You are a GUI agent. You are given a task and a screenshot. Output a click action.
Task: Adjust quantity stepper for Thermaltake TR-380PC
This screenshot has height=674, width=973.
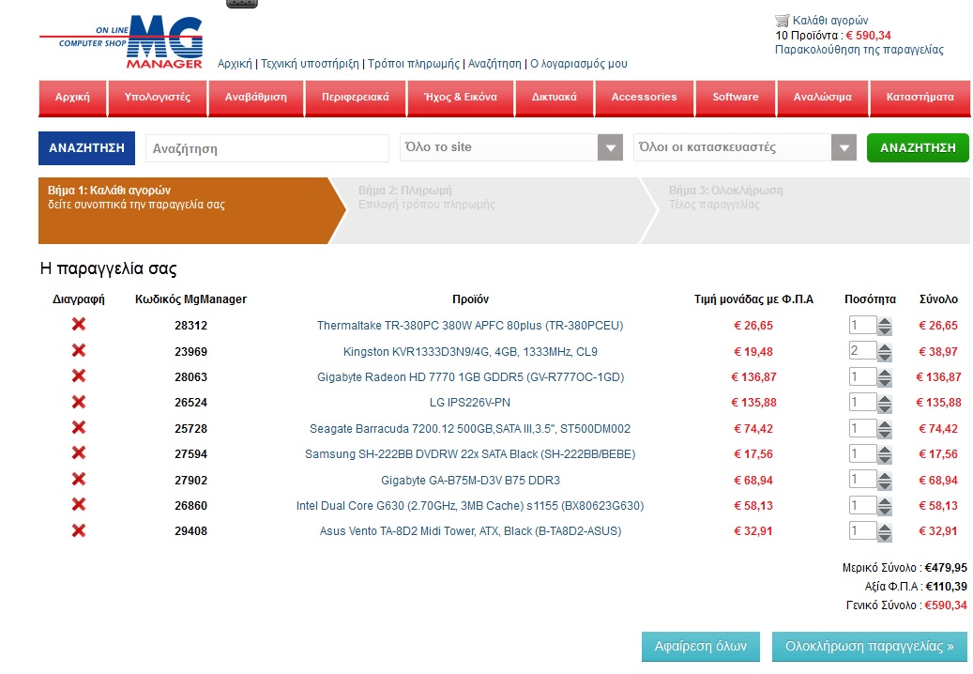(885, 326)
